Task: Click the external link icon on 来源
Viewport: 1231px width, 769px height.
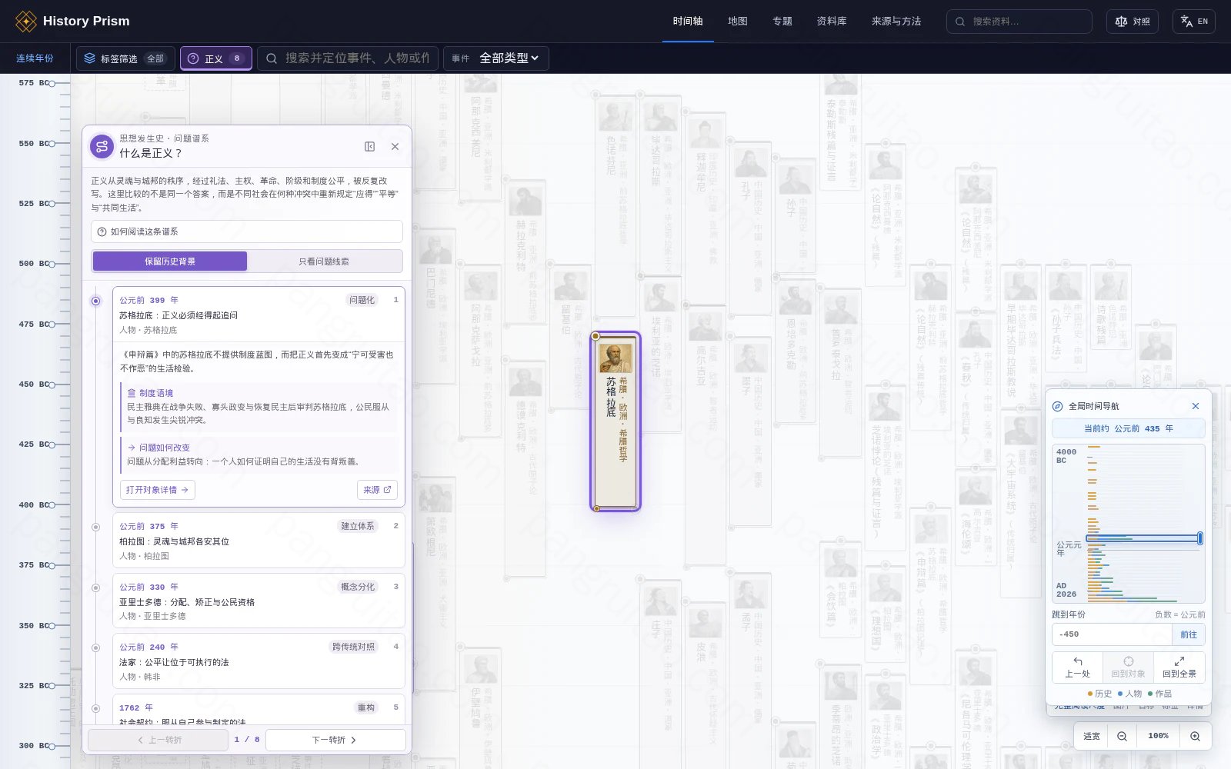Action: point(387,490)
